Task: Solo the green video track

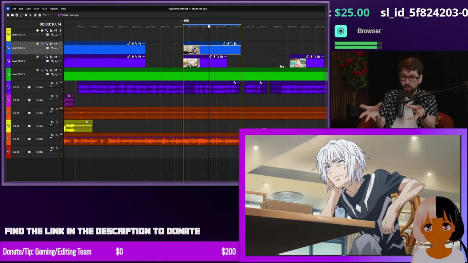Action: (60, 70)
